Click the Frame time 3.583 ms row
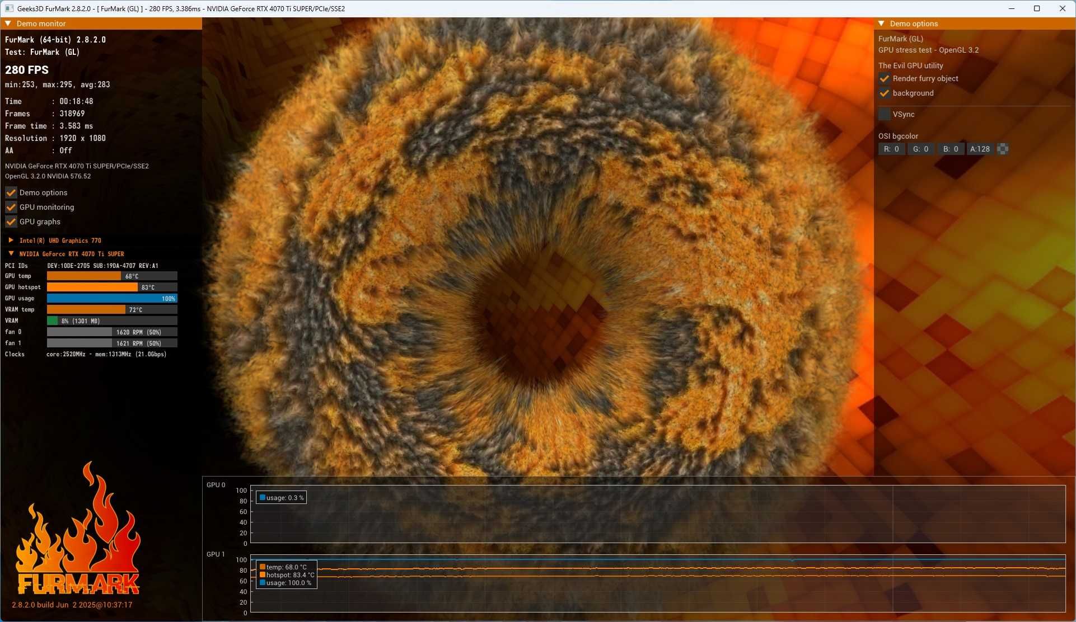 coord(49,126)
